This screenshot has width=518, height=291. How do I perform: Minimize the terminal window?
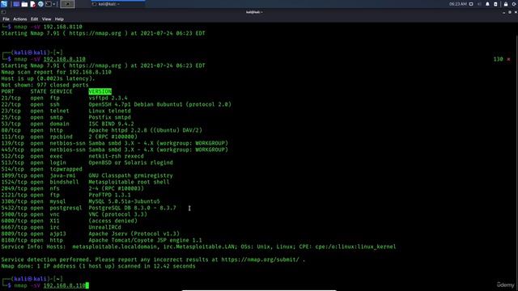click(x=503, y=12)
